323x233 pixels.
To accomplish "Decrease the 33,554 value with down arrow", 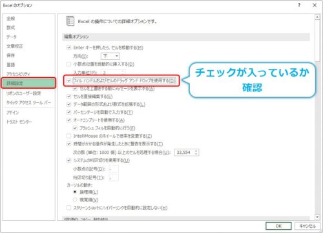I will pos(196,154).
